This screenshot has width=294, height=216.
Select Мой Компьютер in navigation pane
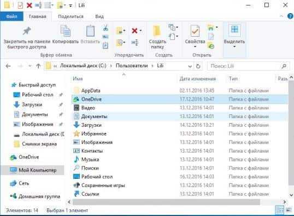pyautogui.click(x=33, y=170)
